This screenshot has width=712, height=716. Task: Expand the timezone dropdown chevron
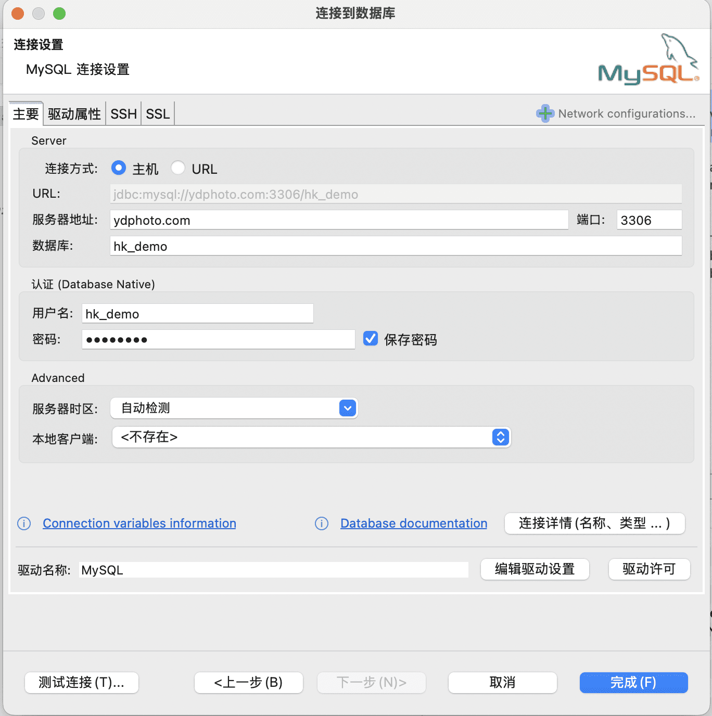click(347, 408)
